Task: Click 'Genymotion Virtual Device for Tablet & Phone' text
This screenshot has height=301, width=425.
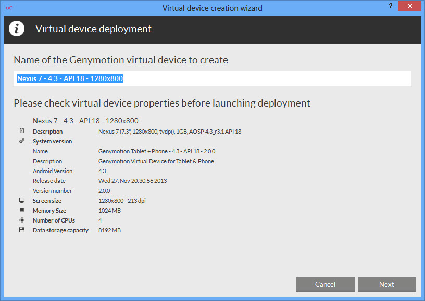Action: [156, 161]
